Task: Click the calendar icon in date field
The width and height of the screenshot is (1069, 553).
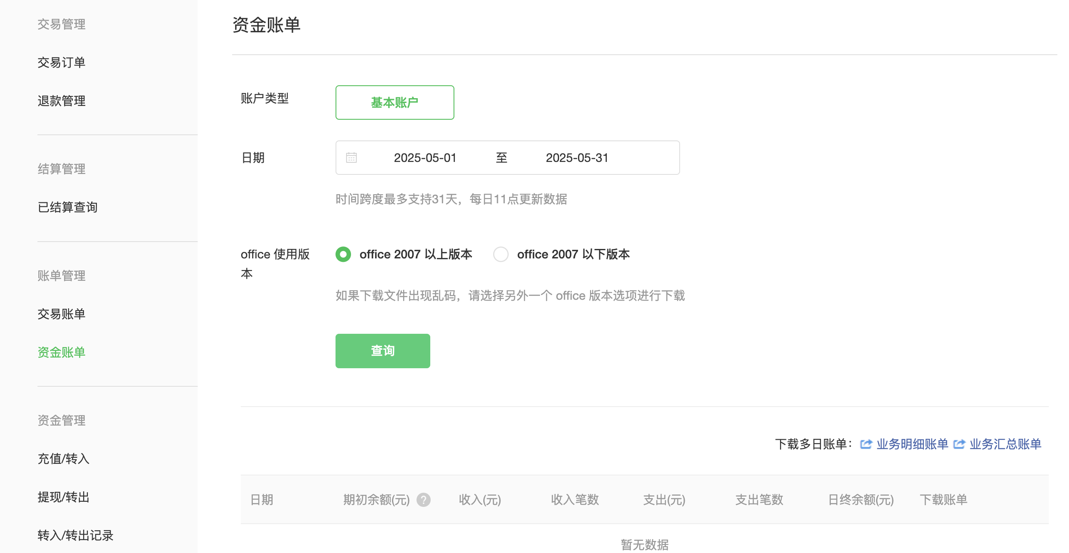Action: 351,158
